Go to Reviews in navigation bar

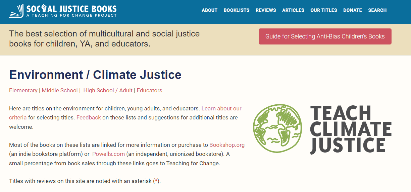[266, 10]
